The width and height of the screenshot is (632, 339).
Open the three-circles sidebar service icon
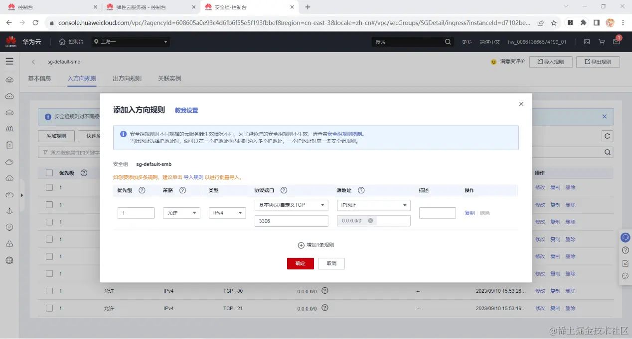tap(9, 244)
